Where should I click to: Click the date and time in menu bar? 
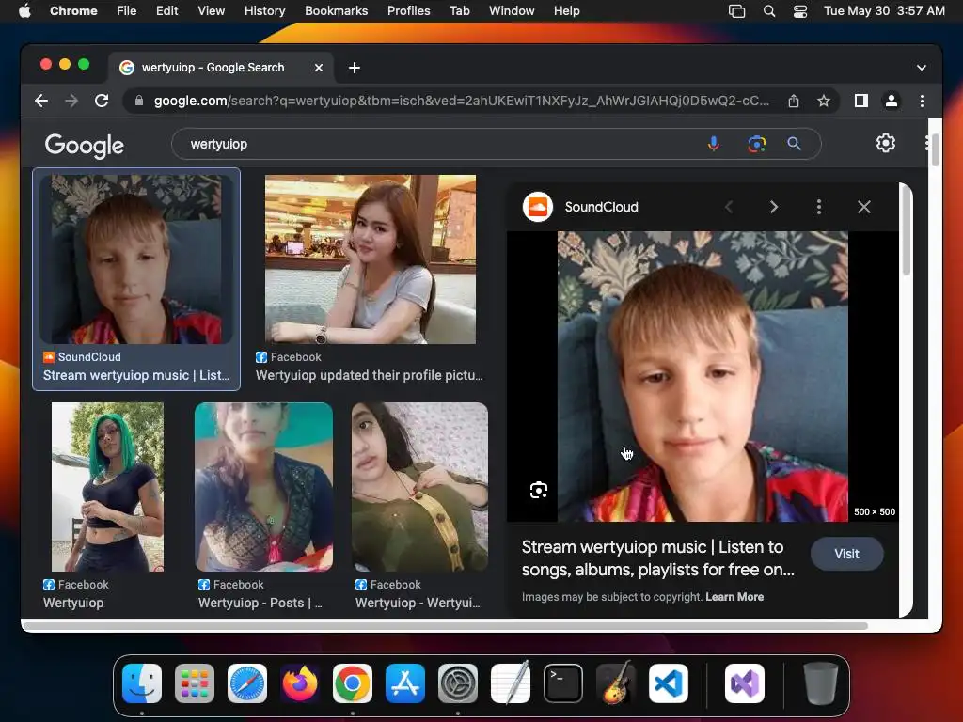click(x=884, y=11)
